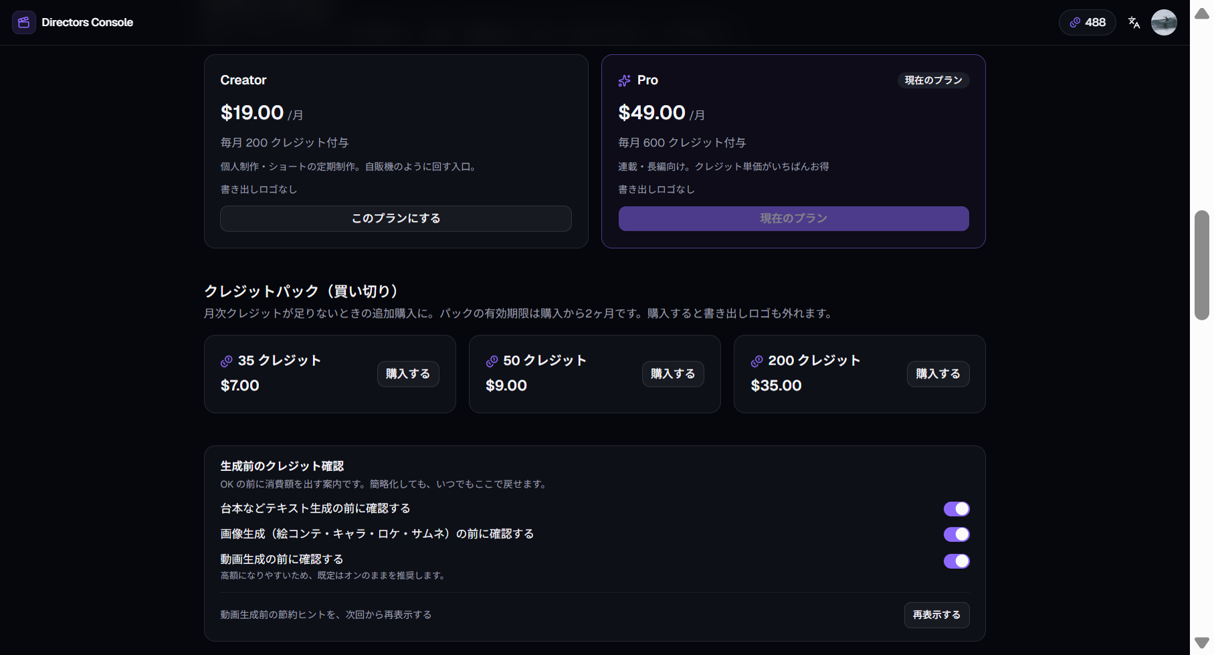Click the $49.00 price text

coord(651,112)
